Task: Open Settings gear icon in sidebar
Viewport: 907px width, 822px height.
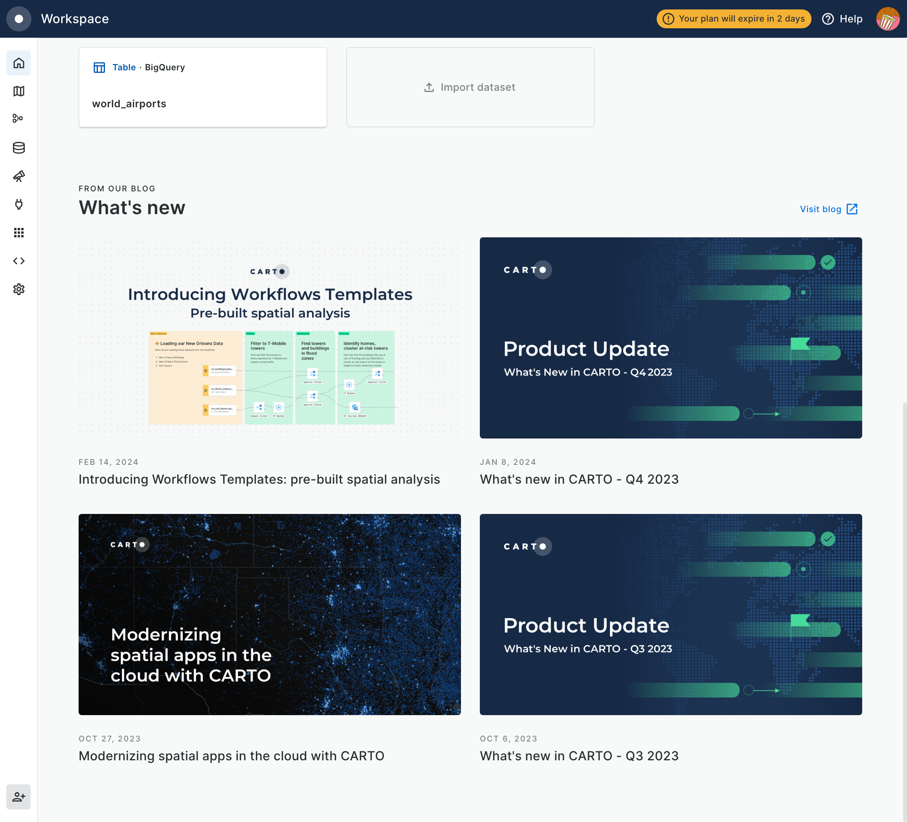Action: coord(18,289)
